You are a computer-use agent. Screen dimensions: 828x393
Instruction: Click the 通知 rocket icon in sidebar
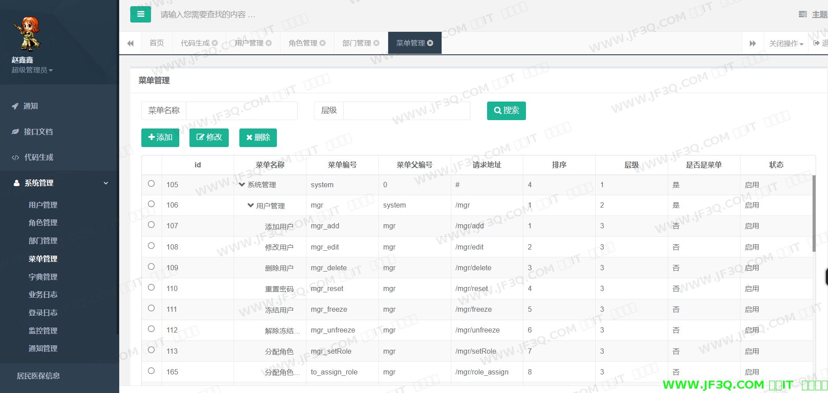pos(15,106)
